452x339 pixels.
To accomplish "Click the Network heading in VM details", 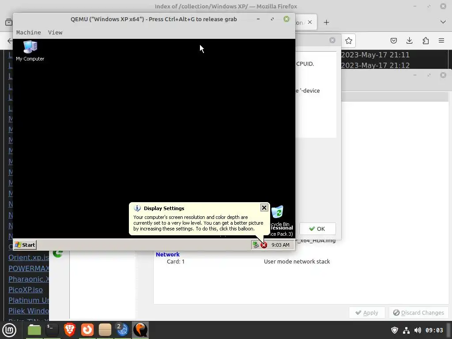I will 167,255.
